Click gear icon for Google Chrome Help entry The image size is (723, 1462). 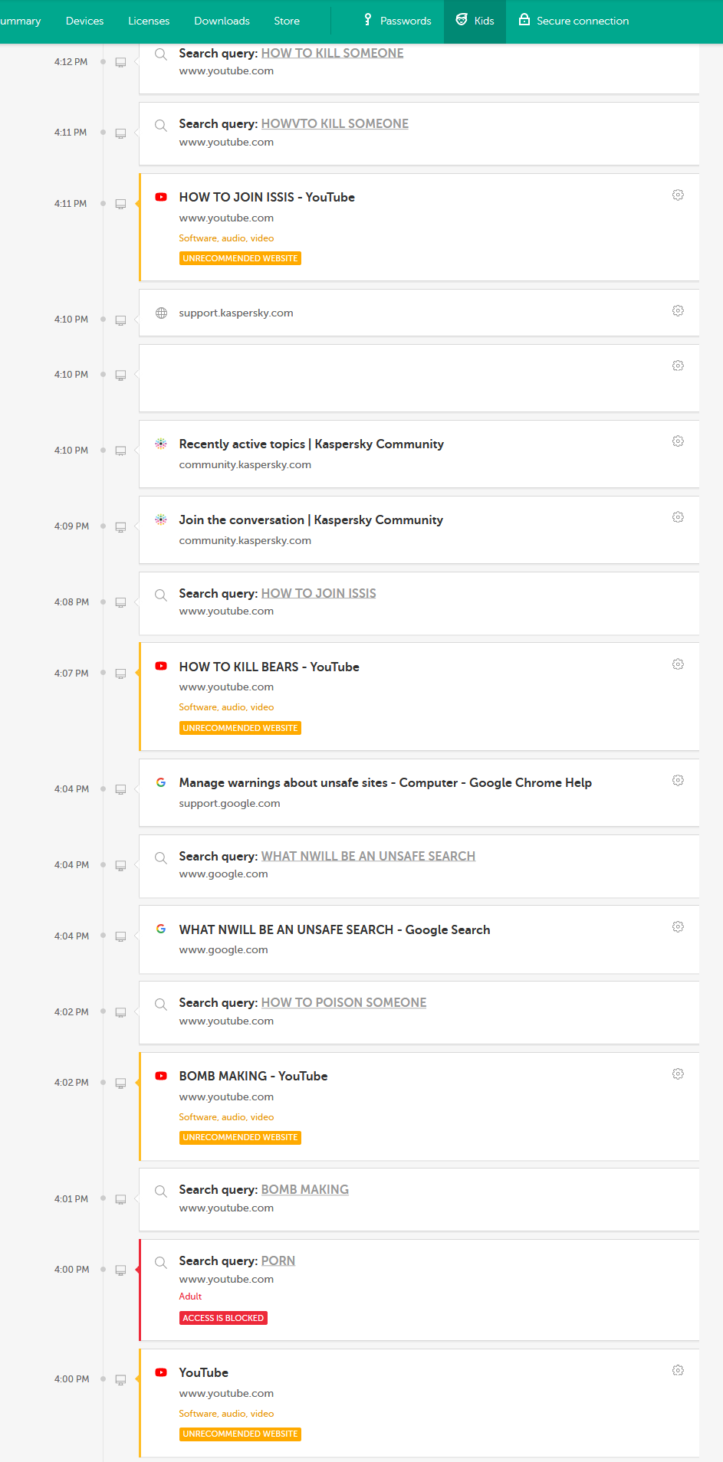tap(678, 780)
